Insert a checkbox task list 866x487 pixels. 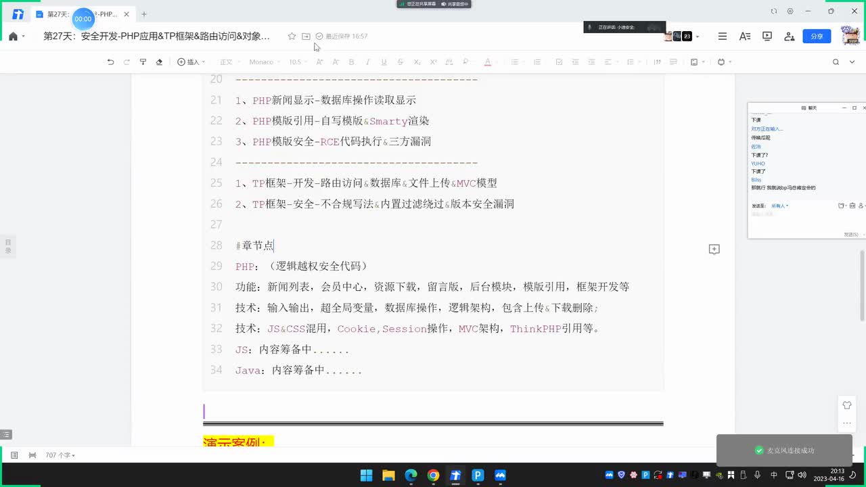point(559,62)
